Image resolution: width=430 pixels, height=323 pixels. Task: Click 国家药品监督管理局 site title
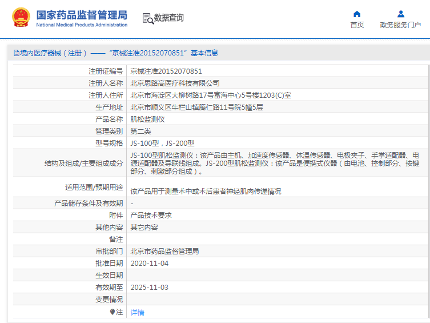(82, 15)
